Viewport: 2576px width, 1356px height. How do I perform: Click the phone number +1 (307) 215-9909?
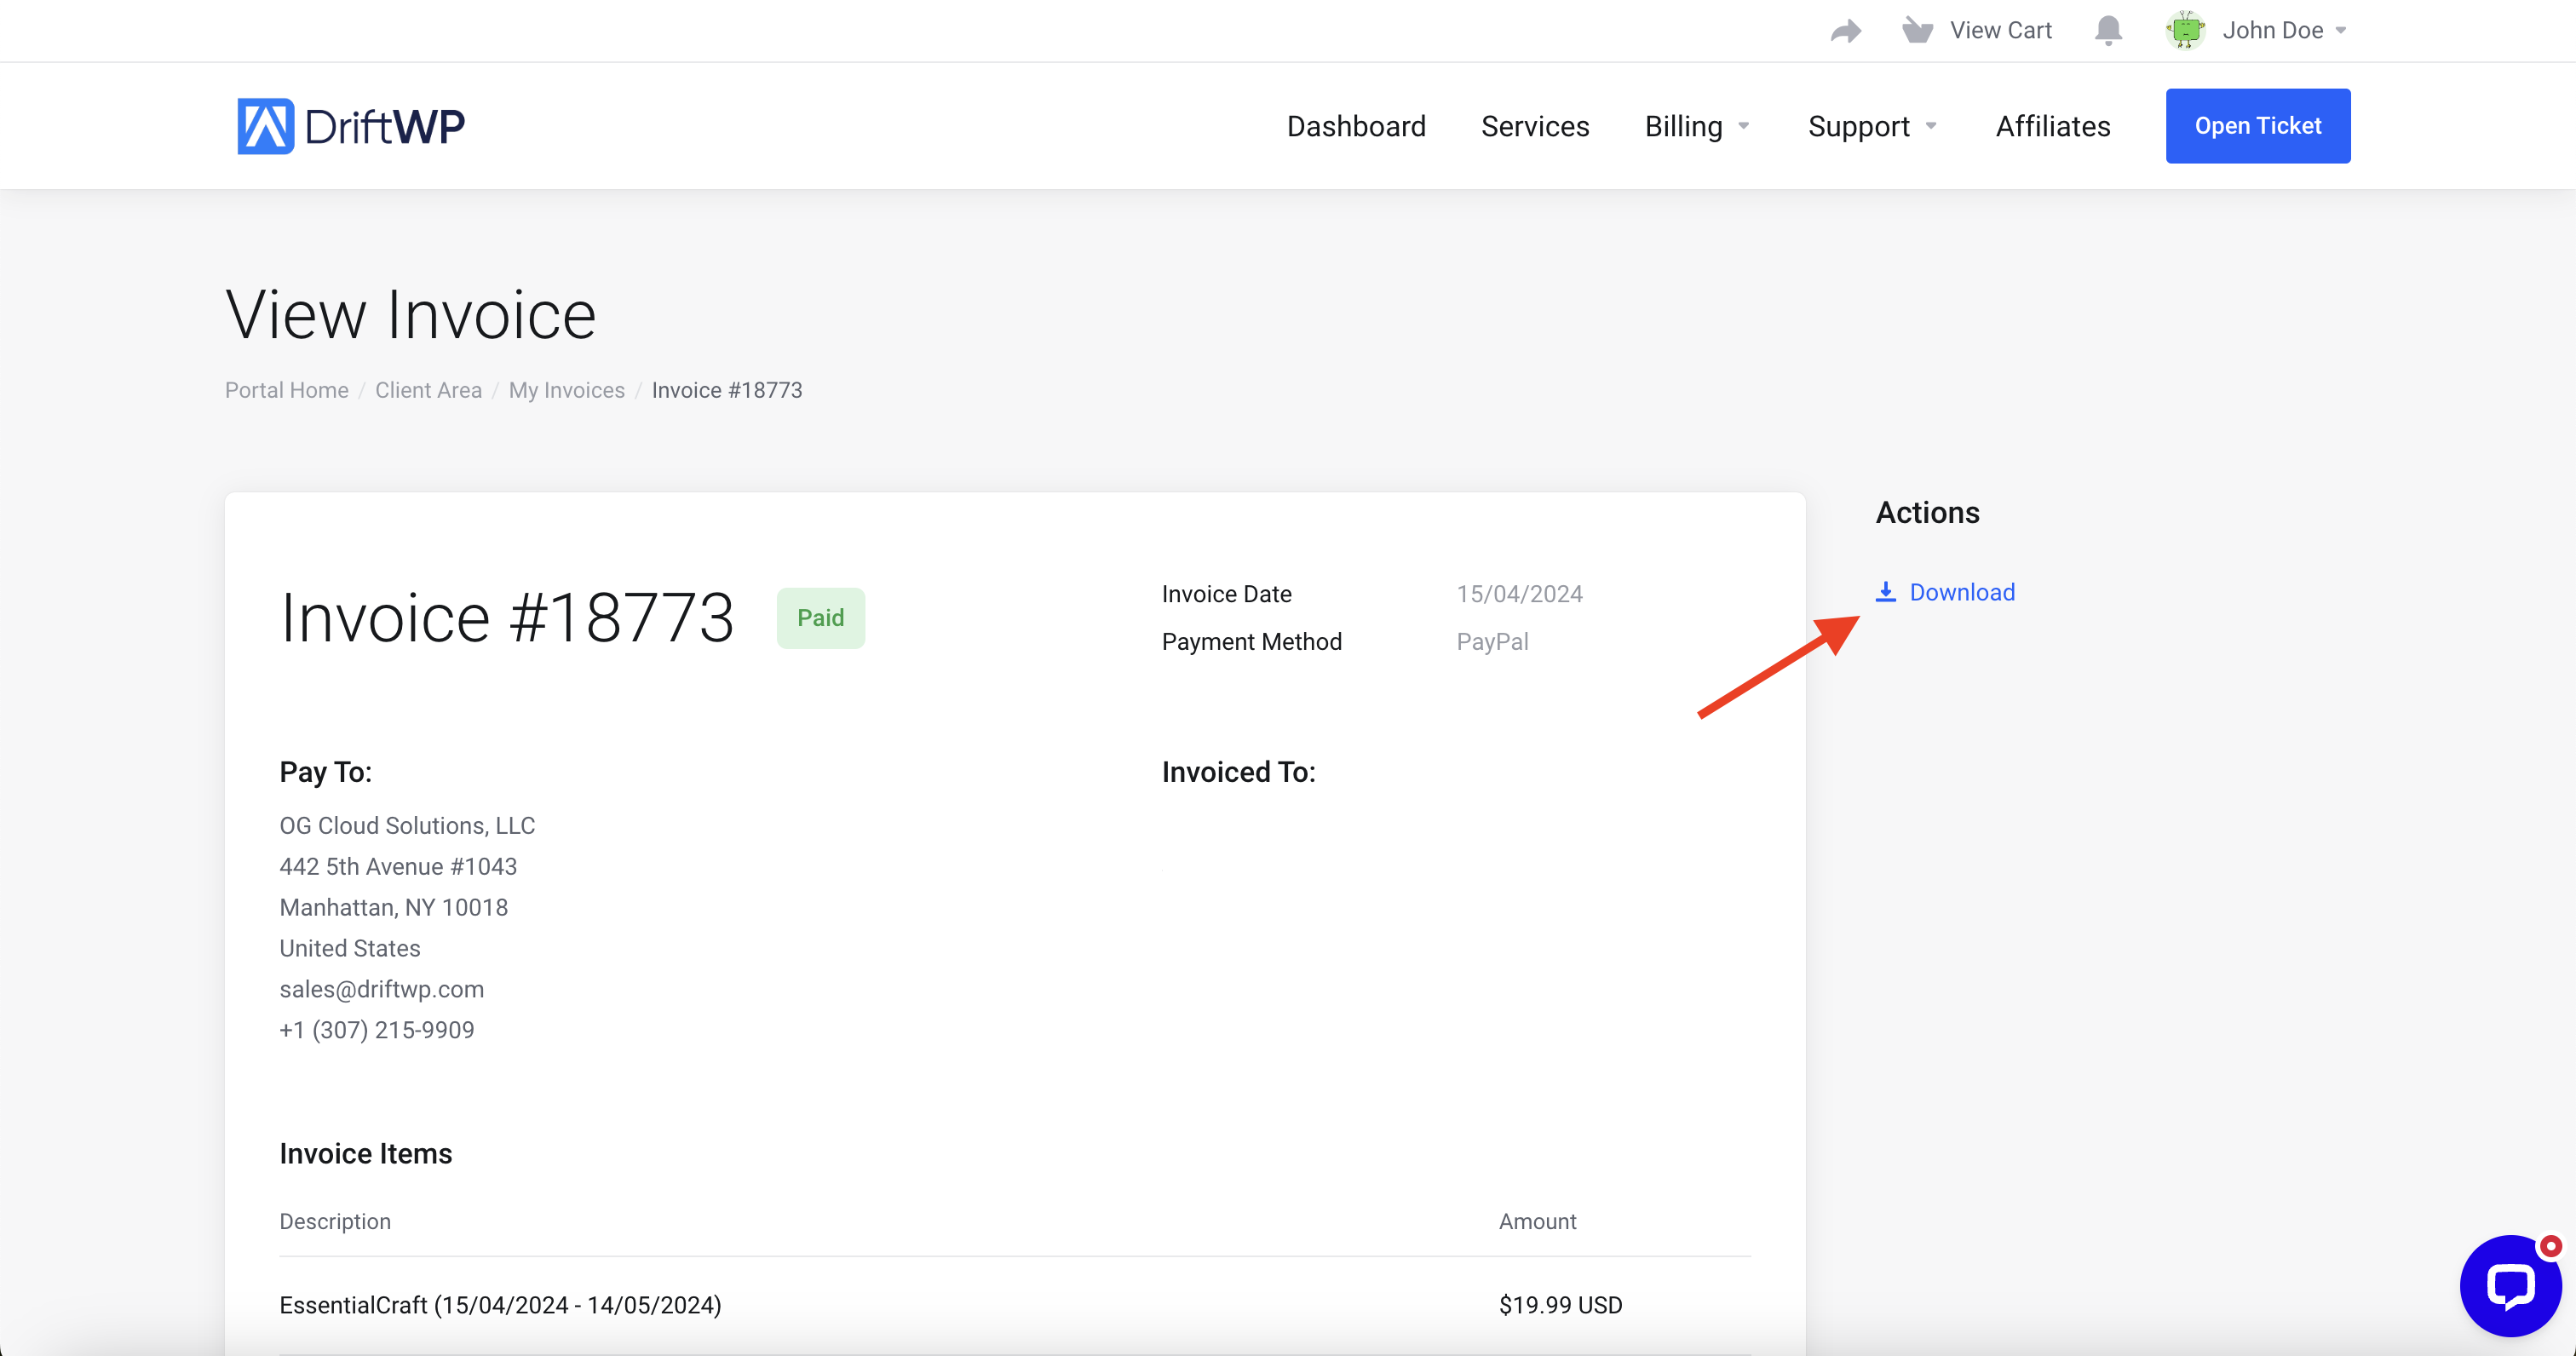point(377,1030)
